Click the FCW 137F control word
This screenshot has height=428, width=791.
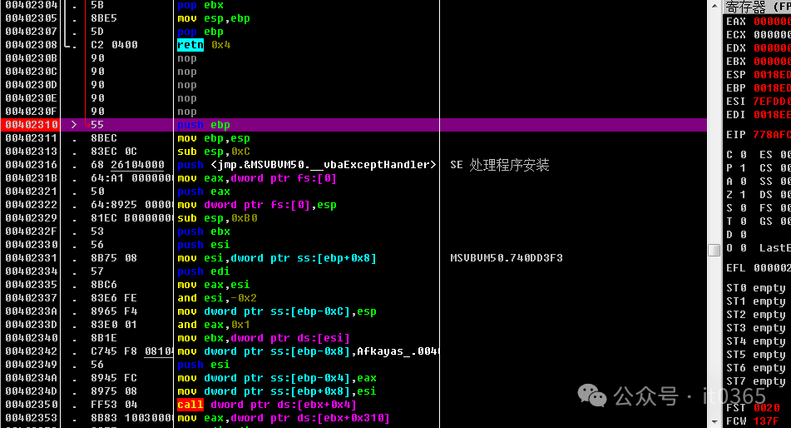(x=757, y=421)
